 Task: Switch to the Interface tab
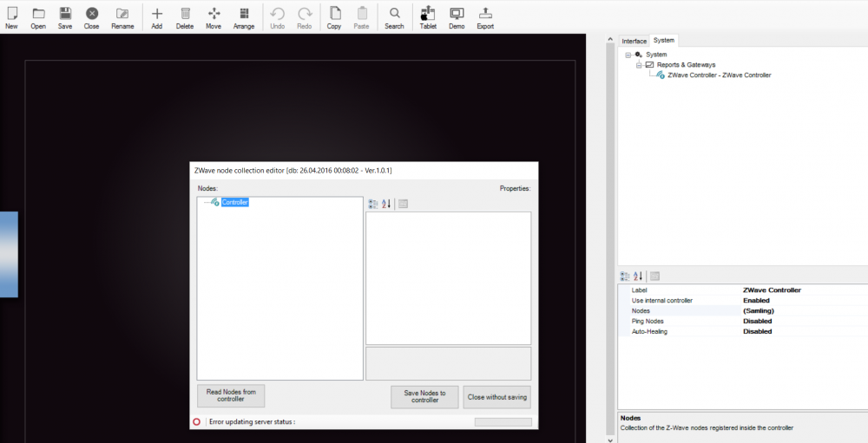pos(634,41)
